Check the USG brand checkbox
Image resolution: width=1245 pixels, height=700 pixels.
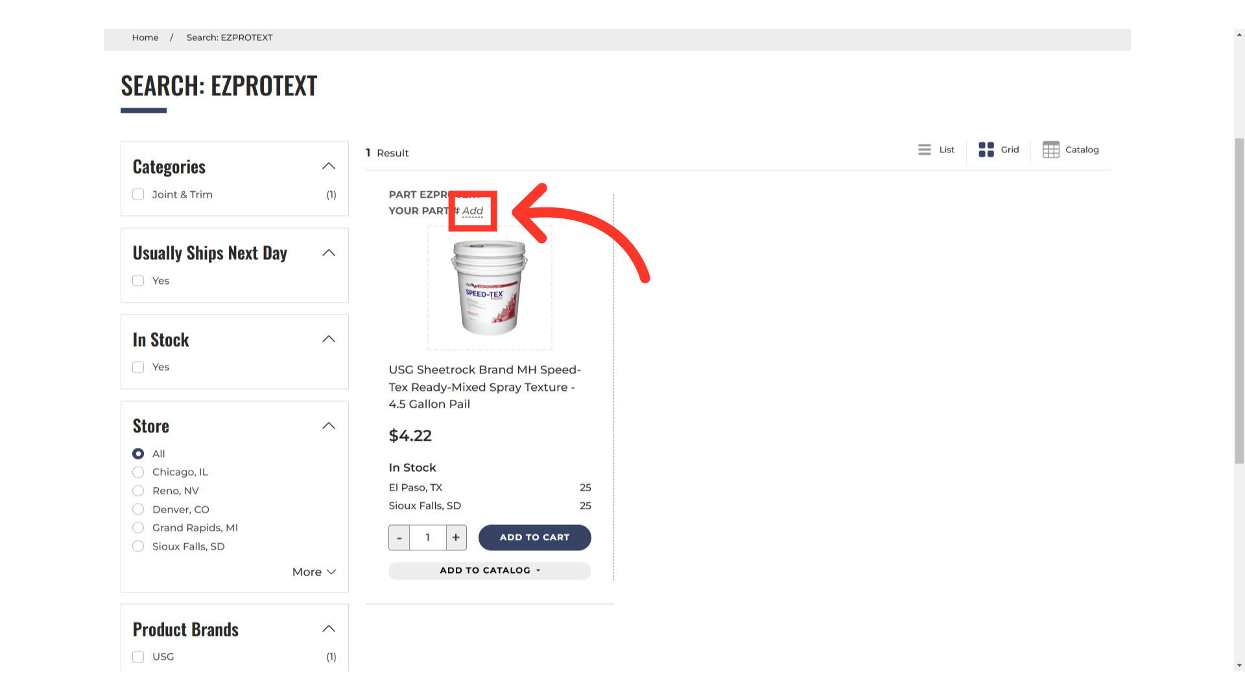point(138,657)
